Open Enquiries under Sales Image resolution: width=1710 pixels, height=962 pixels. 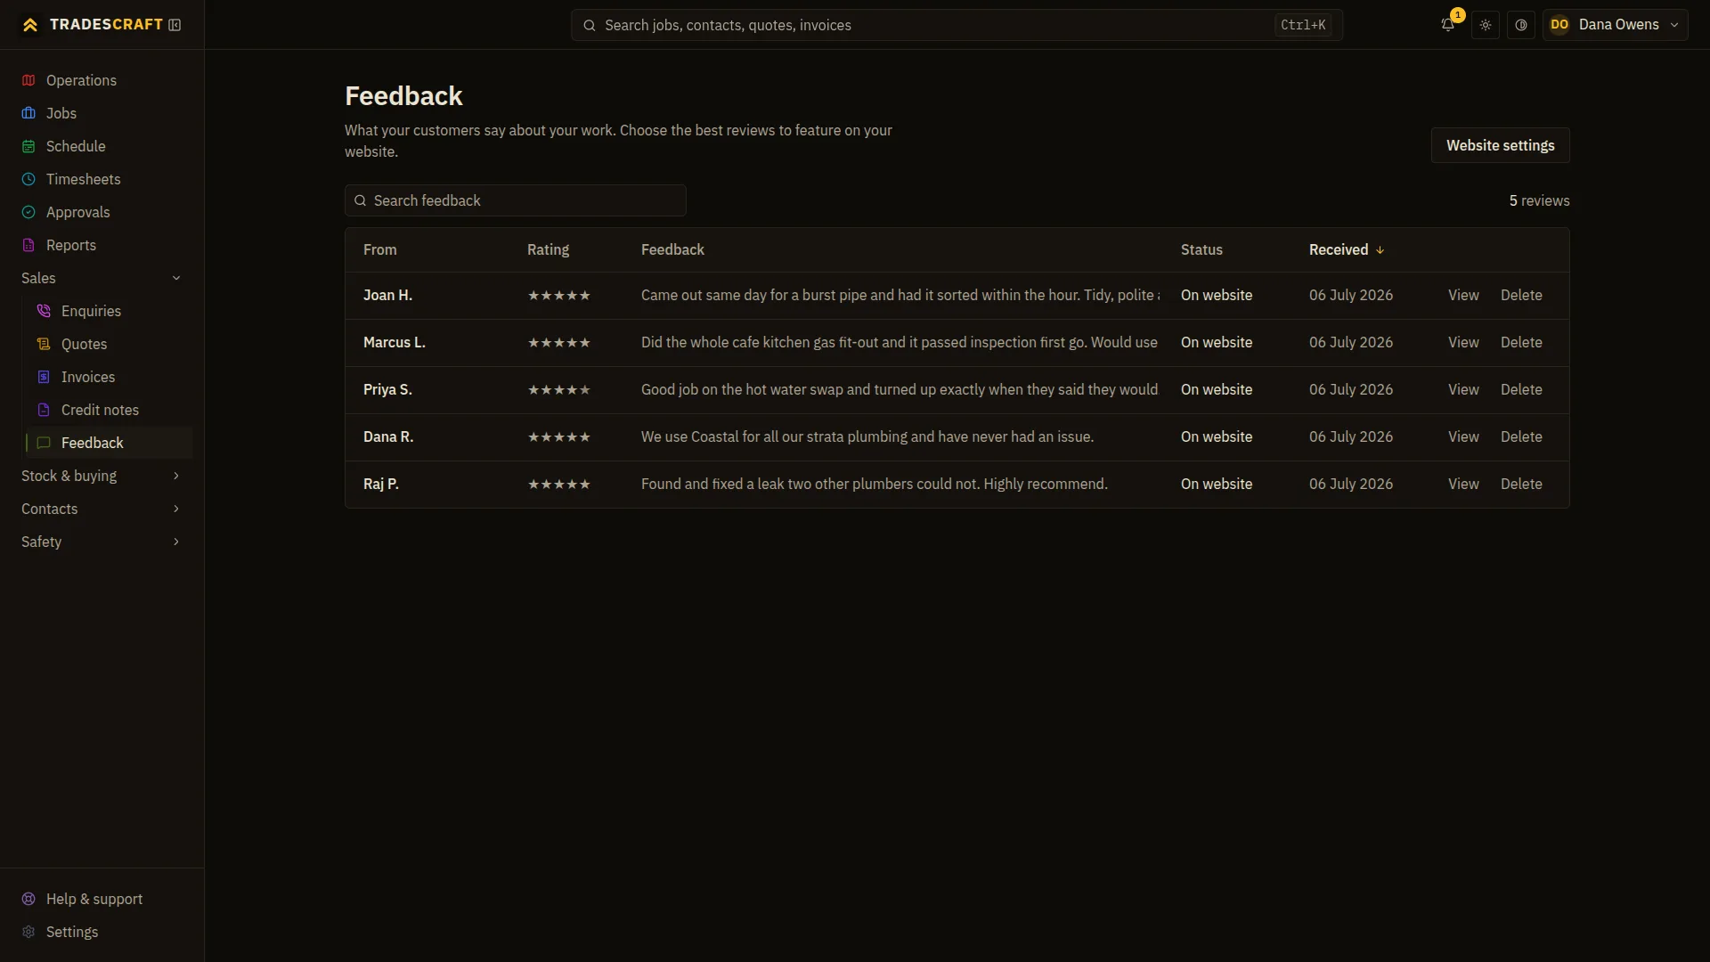tap(110, 311)
